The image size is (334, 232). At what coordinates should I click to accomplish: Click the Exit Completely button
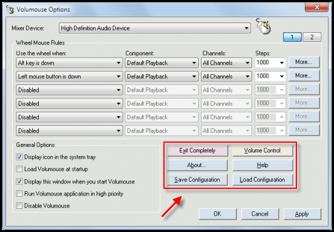tap(197, 151)
